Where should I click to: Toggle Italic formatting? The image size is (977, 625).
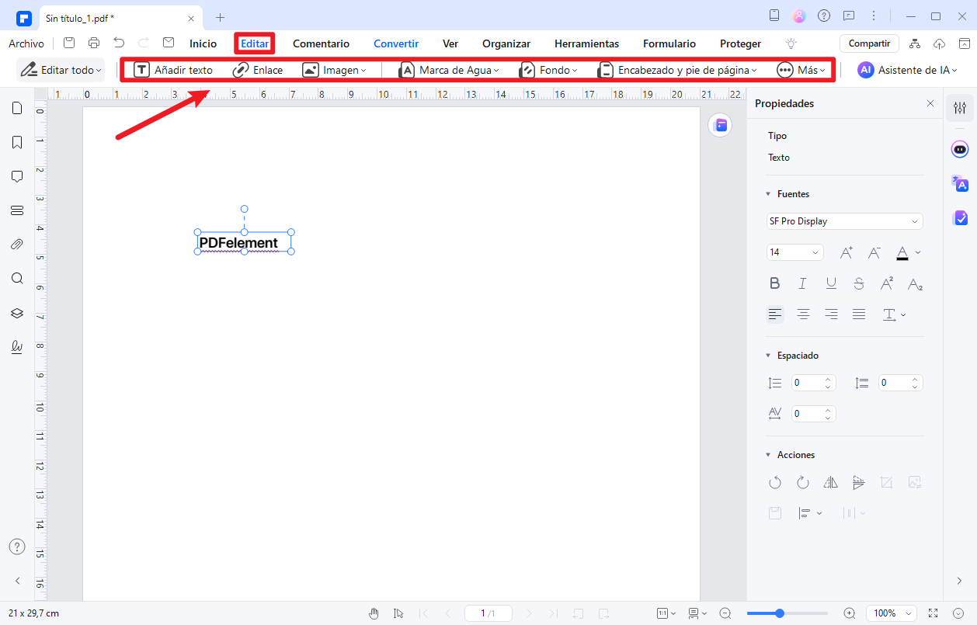tap(803, 283)
